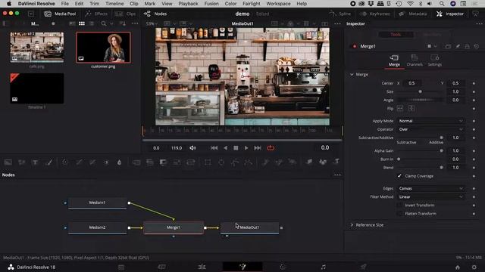Open the Merge1 versions dropdown arrow
This screenshot has height=272, width=485.
436,46
